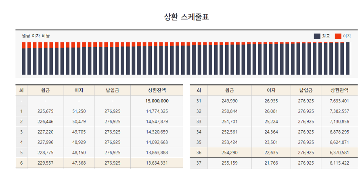362x169 pixels.
Task: Select principal value 249,990 in round 31
Action: coord(230,101)
